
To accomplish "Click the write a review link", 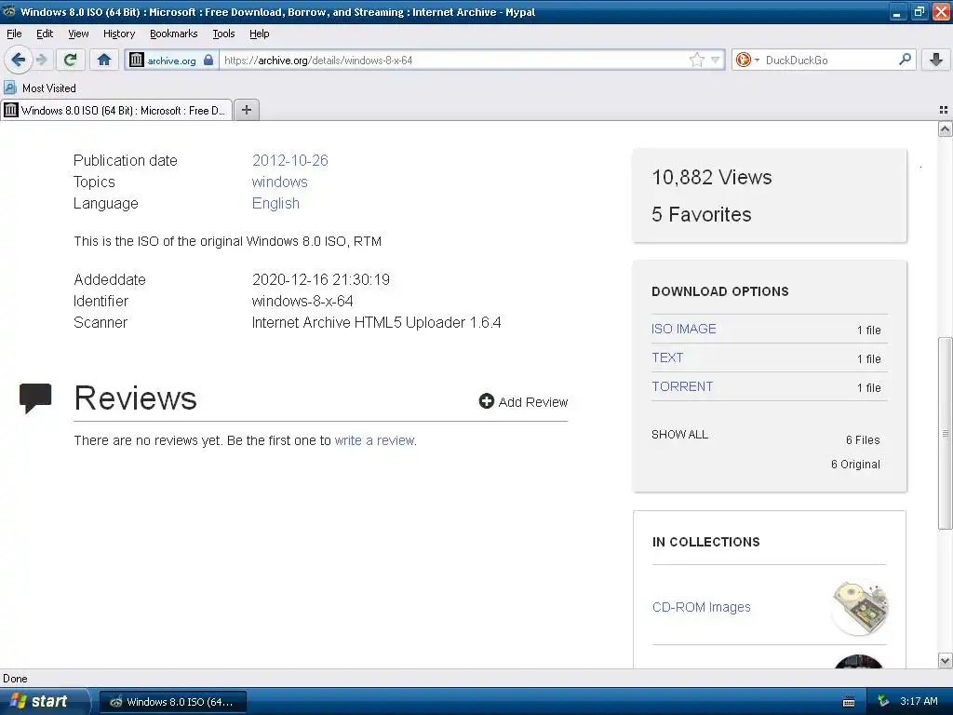I will (375, 440).
